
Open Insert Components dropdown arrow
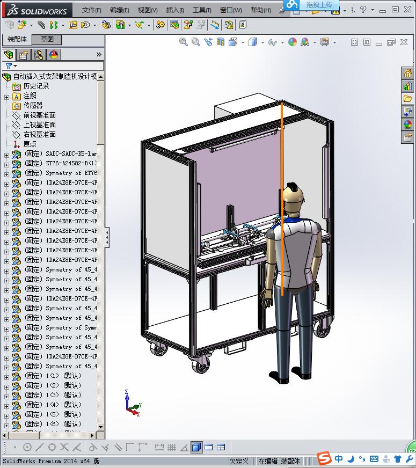point(31,25)
